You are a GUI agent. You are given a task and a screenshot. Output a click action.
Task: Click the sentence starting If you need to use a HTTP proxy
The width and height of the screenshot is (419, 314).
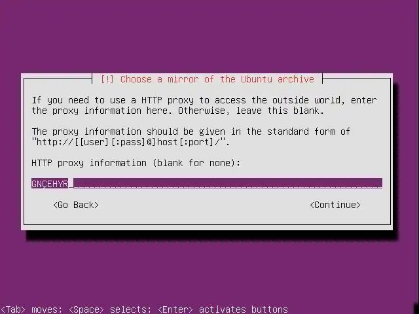204,105
